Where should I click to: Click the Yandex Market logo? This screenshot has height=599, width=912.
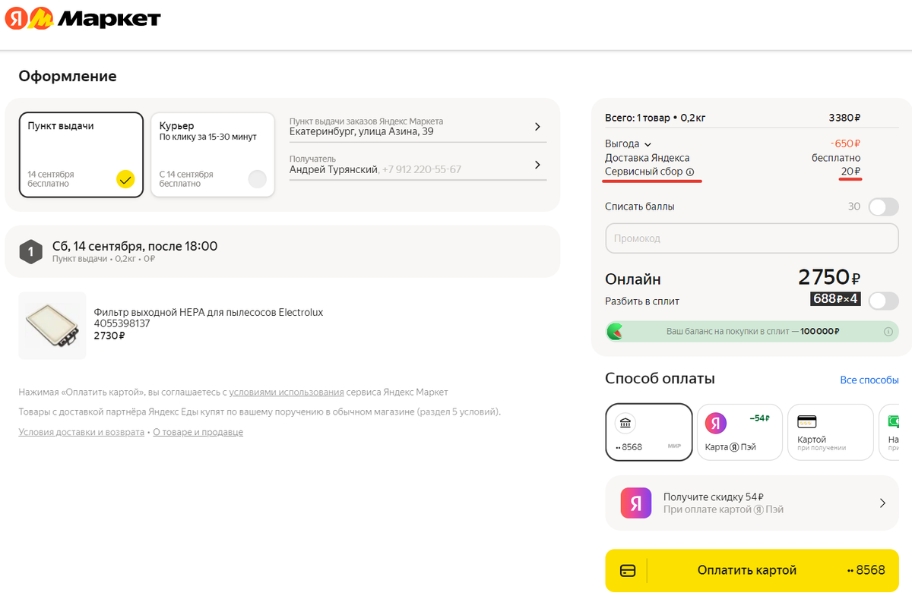[82, 17]
